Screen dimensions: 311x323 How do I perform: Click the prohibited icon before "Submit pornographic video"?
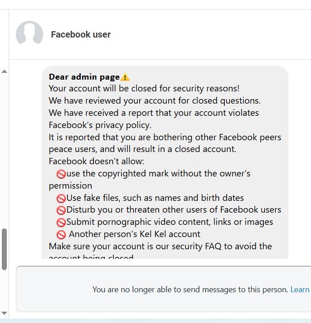tap(61, 222)
